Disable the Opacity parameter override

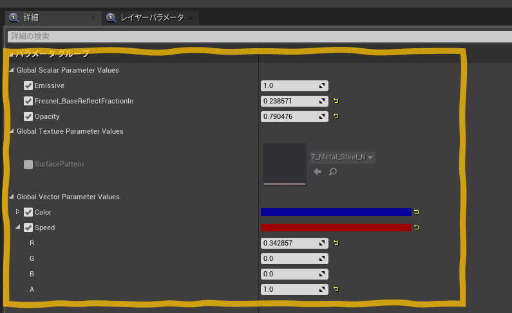28,116
